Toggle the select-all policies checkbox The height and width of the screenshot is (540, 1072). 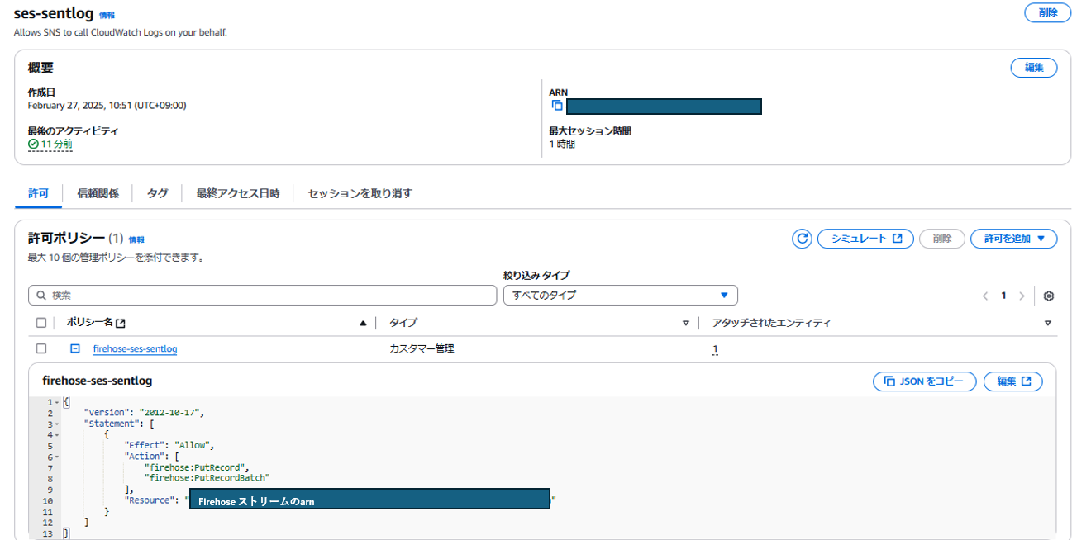[41, 324]
